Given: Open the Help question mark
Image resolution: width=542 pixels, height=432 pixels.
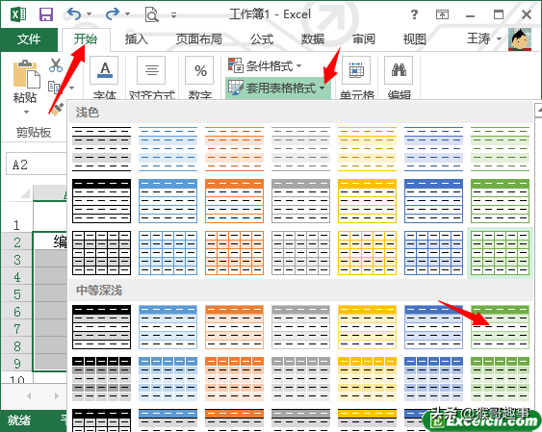Looking at the screenshot, I should click(x=414, y=14).
